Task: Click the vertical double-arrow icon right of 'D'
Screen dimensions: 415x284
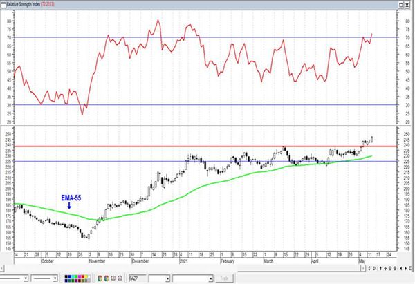Action: pyautogui.click(x=380, y=268)
